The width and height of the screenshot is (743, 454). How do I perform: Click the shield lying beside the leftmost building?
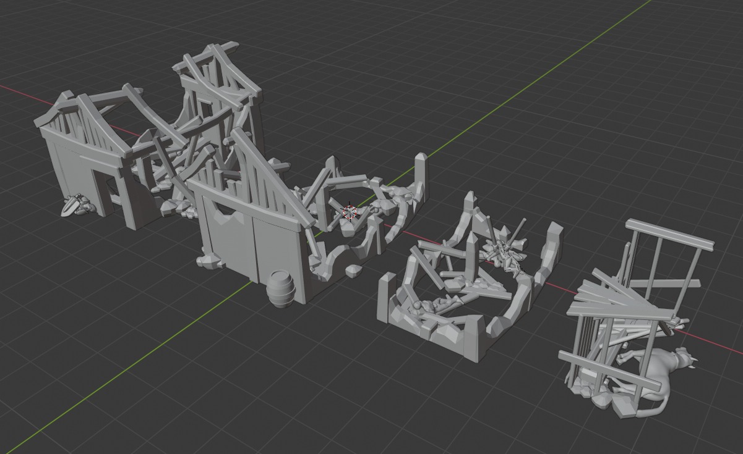point(74,204)
